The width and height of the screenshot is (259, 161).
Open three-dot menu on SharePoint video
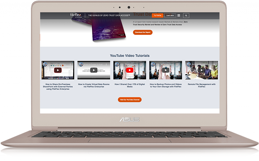[x=70, y=65]
